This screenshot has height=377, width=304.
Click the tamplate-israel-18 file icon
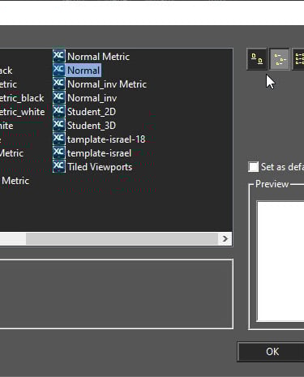(x=58, y=139)
